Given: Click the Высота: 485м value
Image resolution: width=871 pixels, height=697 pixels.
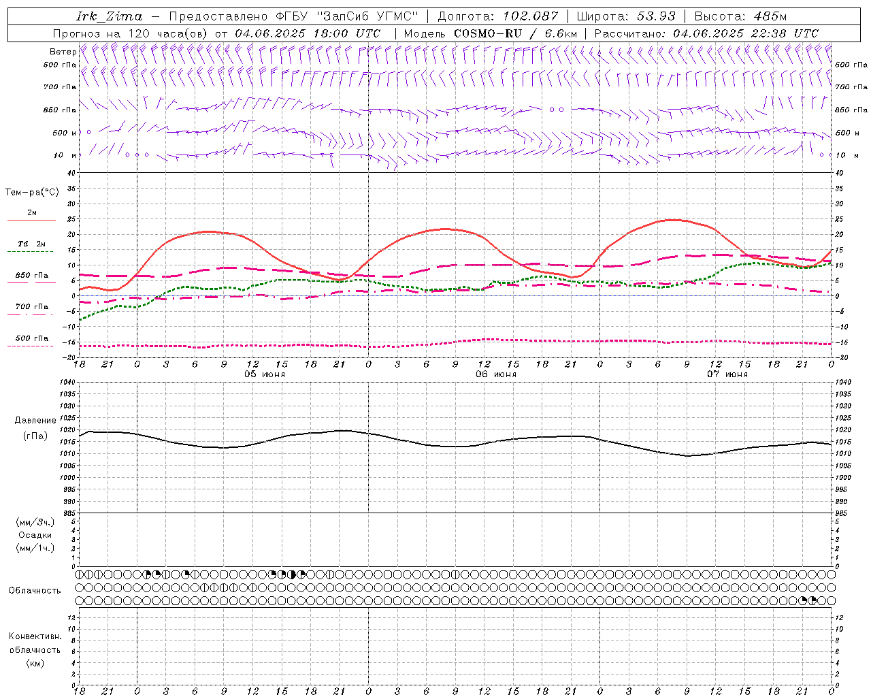Looking at the screenshot, I should click(x=740, y=16).
